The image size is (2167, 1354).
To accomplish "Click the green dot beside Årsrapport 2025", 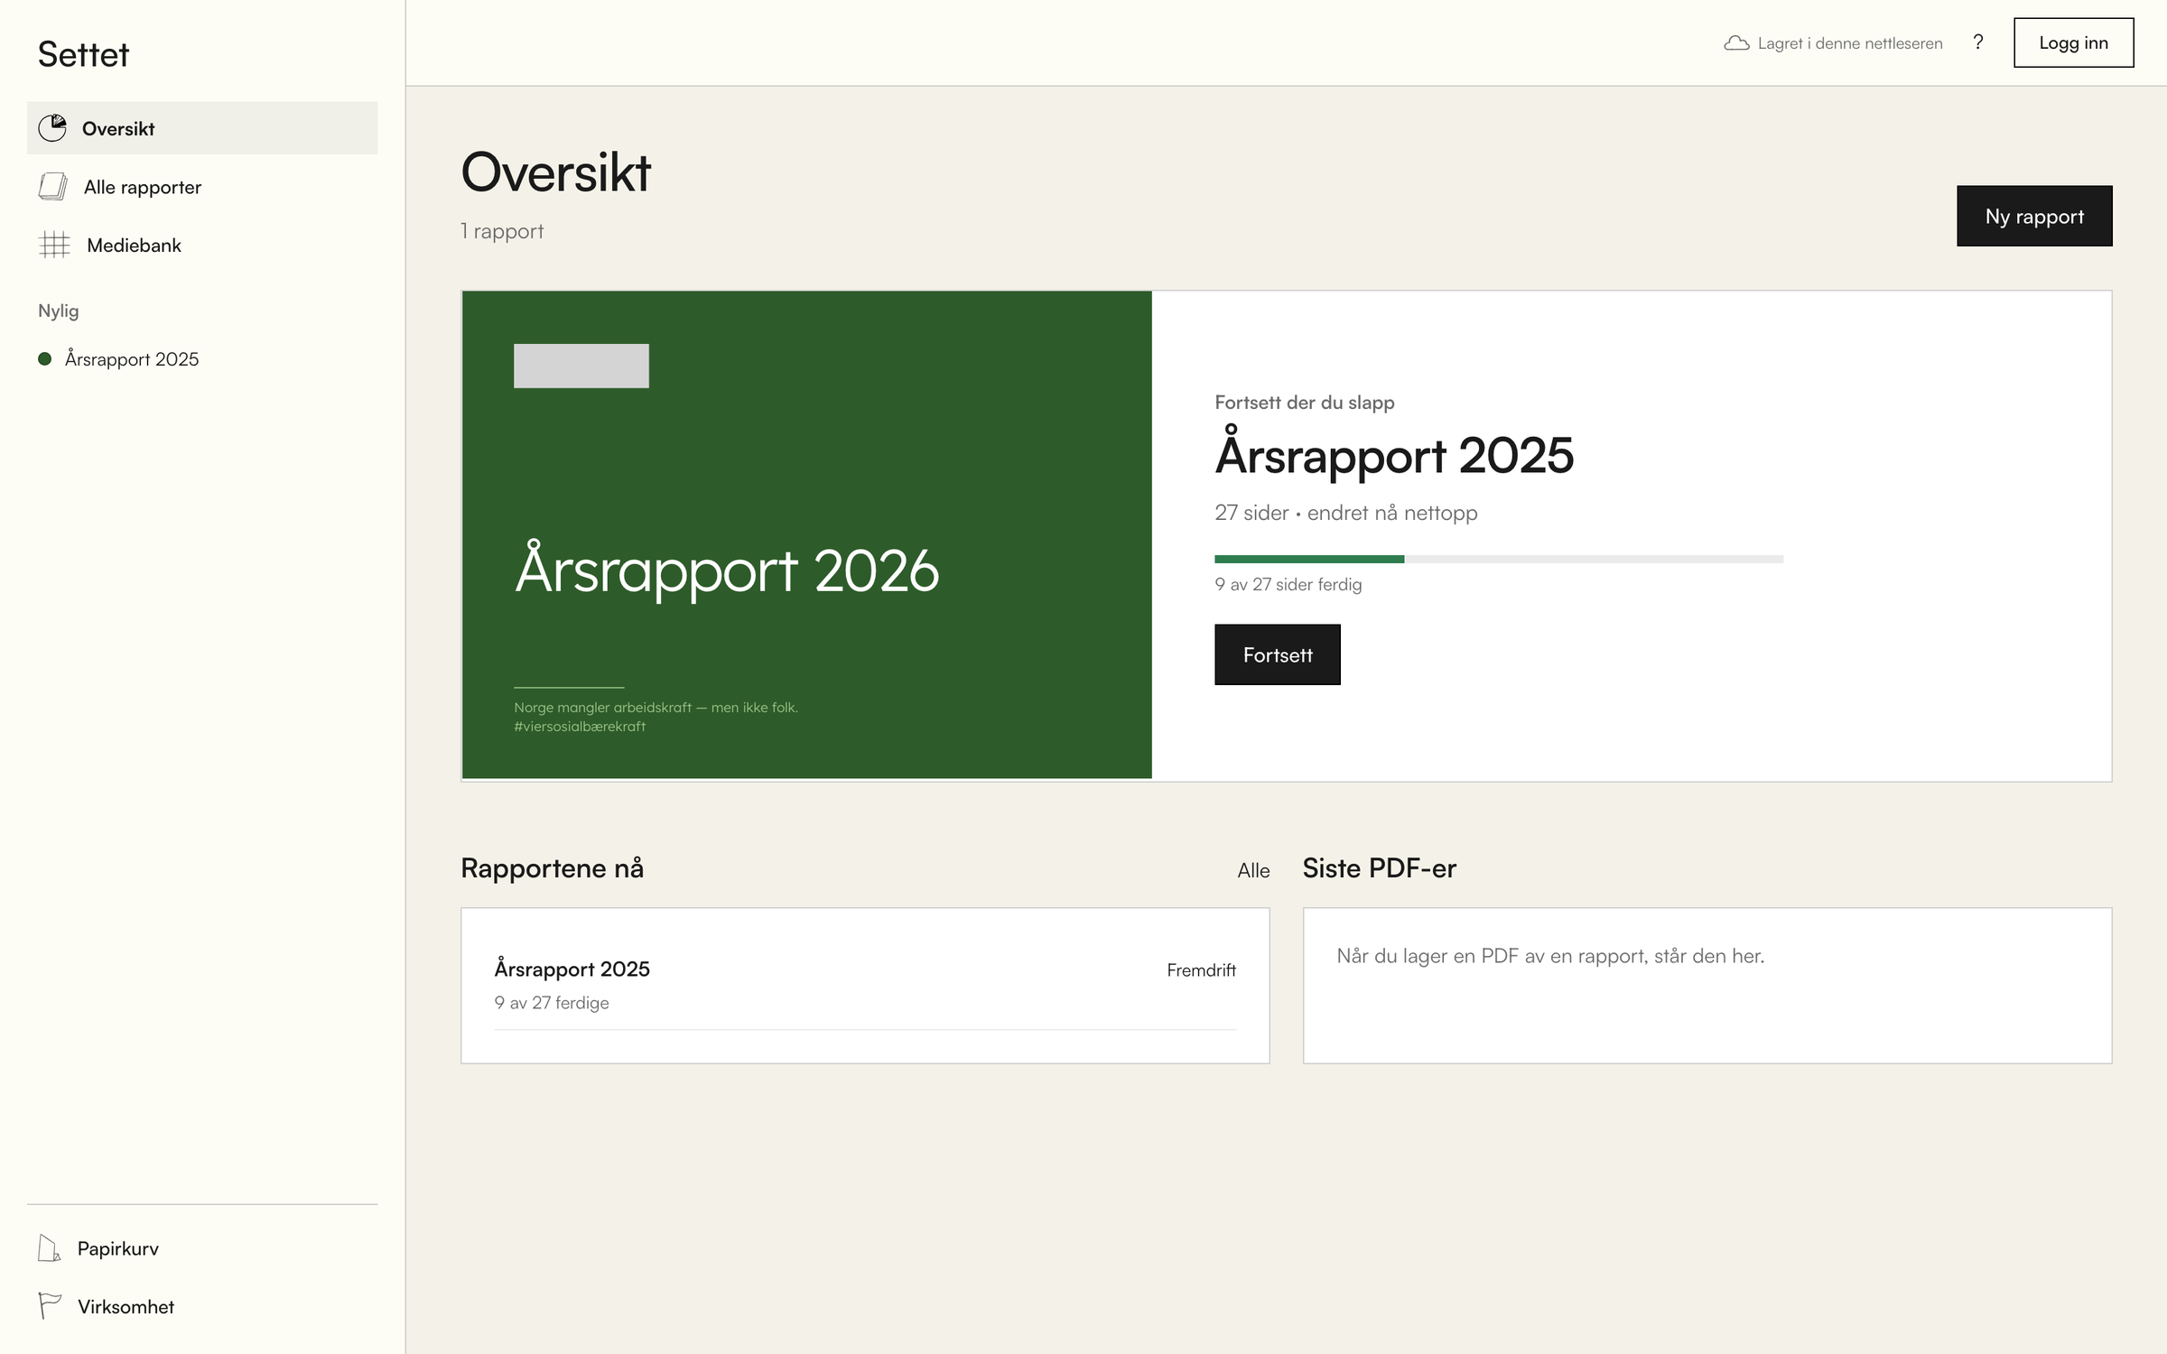I will [x=45, y=359].
